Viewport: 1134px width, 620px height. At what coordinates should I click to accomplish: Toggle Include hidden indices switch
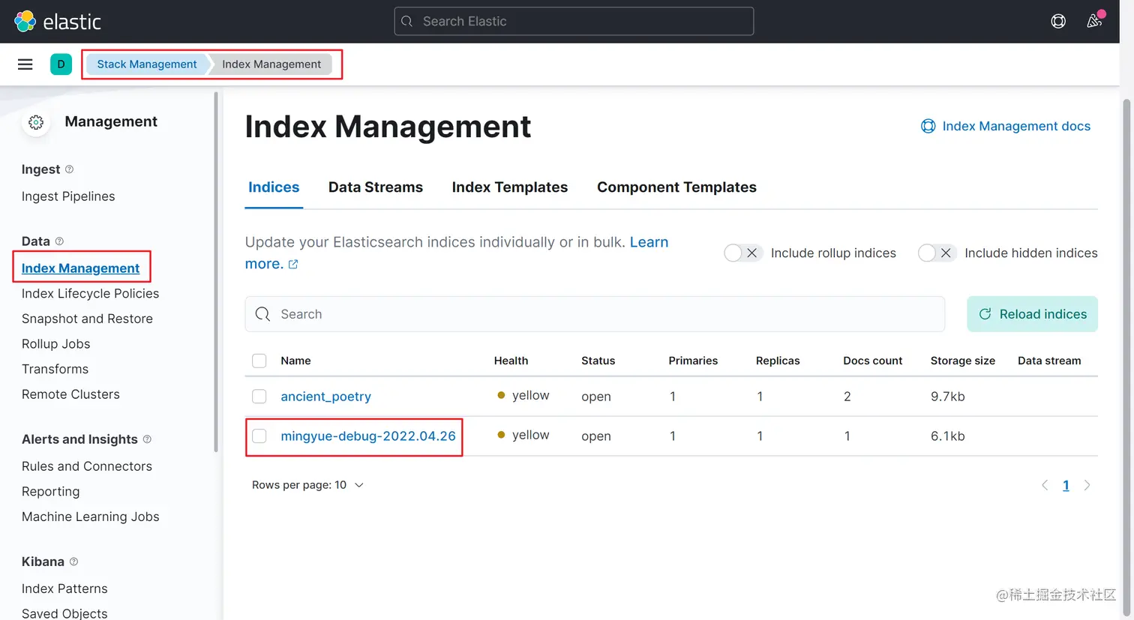point(937,253)
